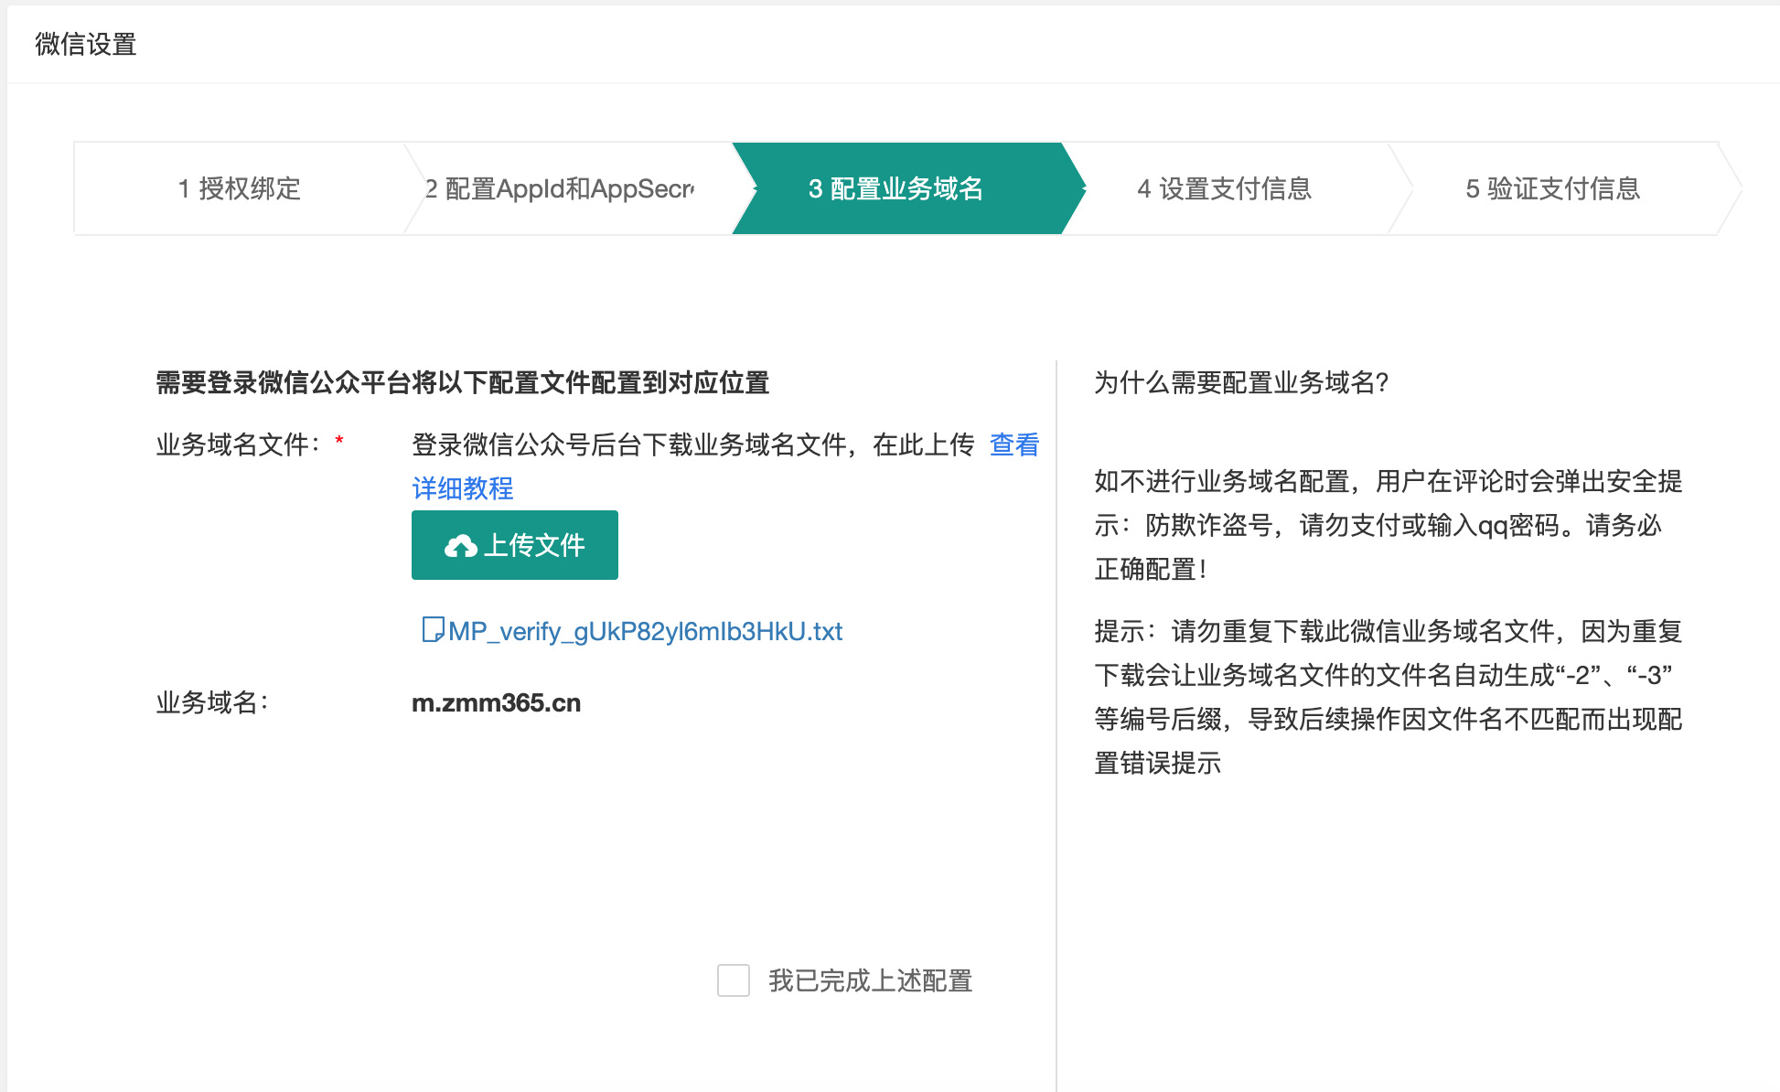Screen dimensions: 1780x1092
Task: Click the 详细教程 link text
Action: pyautogui.click(x=463, y=488)
